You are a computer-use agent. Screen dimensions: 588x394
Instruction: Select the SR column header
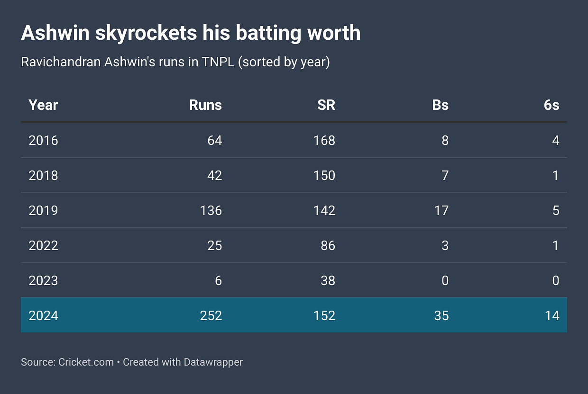pos(326,105)
